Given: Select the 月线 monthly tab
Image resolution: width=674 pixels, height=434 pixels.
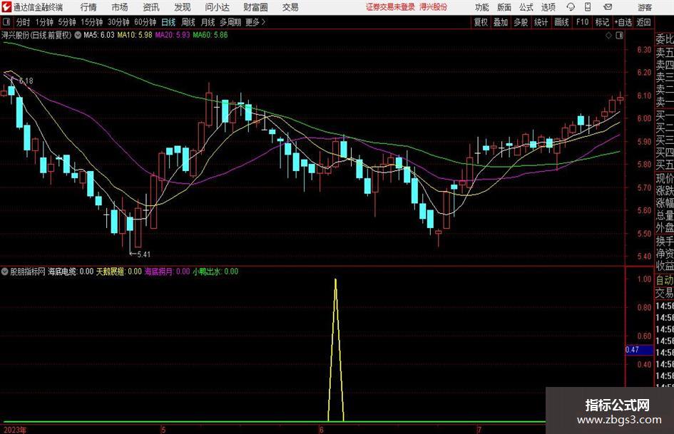Looking at the screenshot, I should pyautogui.click(x=208, y=22).
